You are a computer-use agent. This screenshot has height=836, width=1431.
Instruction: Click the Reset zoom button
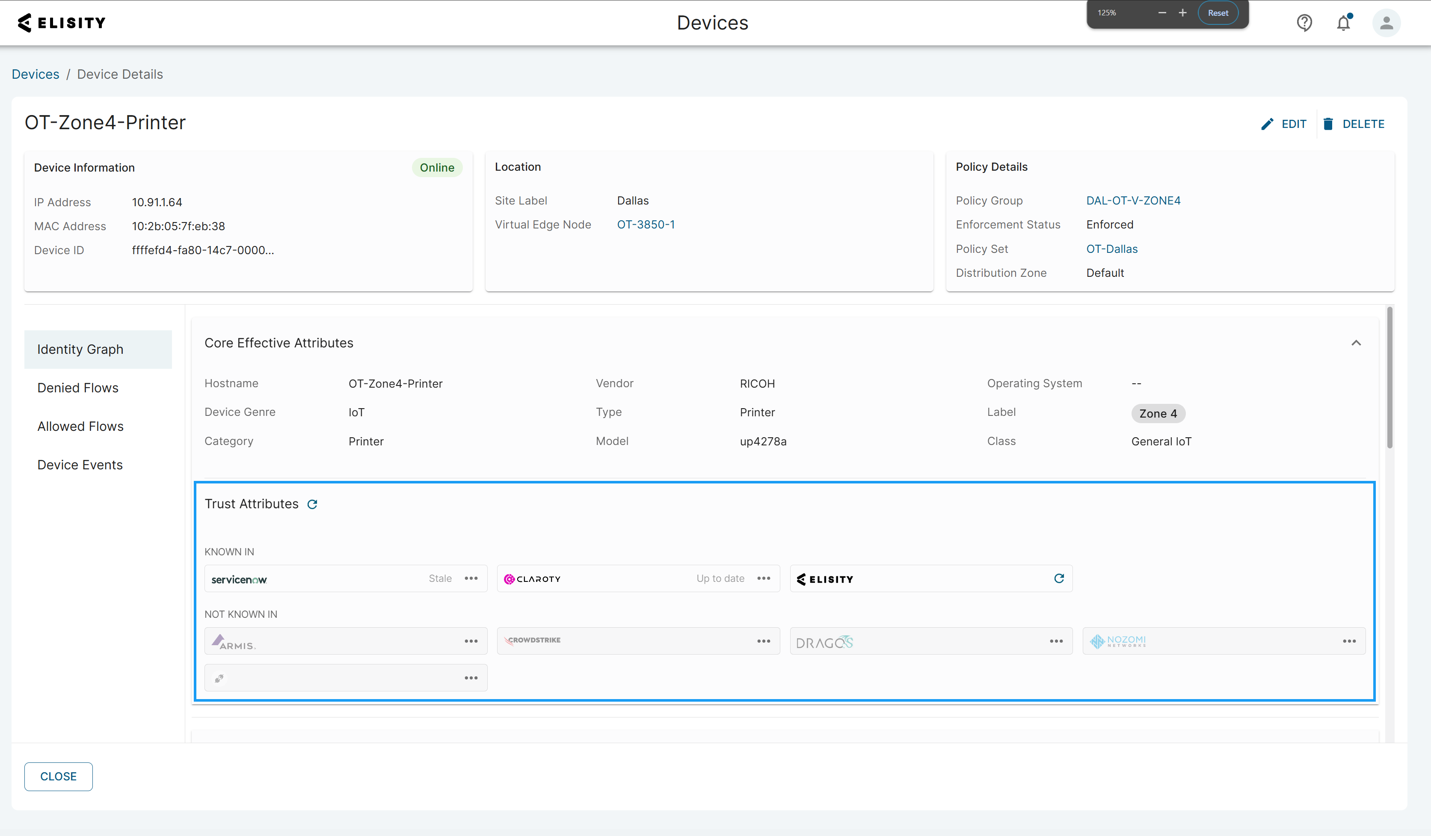pos(1218,12)
